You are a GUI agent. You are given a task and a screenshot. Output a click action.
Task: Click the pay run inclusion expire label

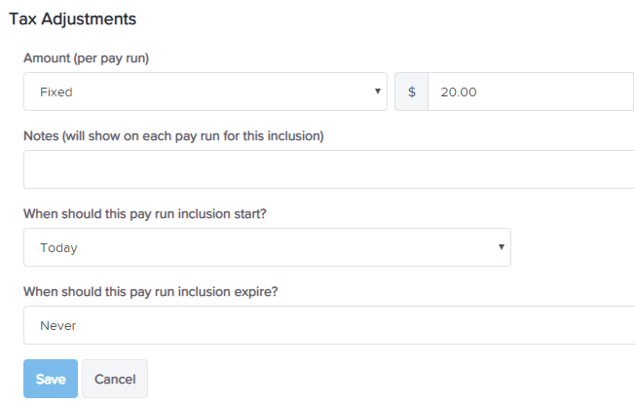151,291
